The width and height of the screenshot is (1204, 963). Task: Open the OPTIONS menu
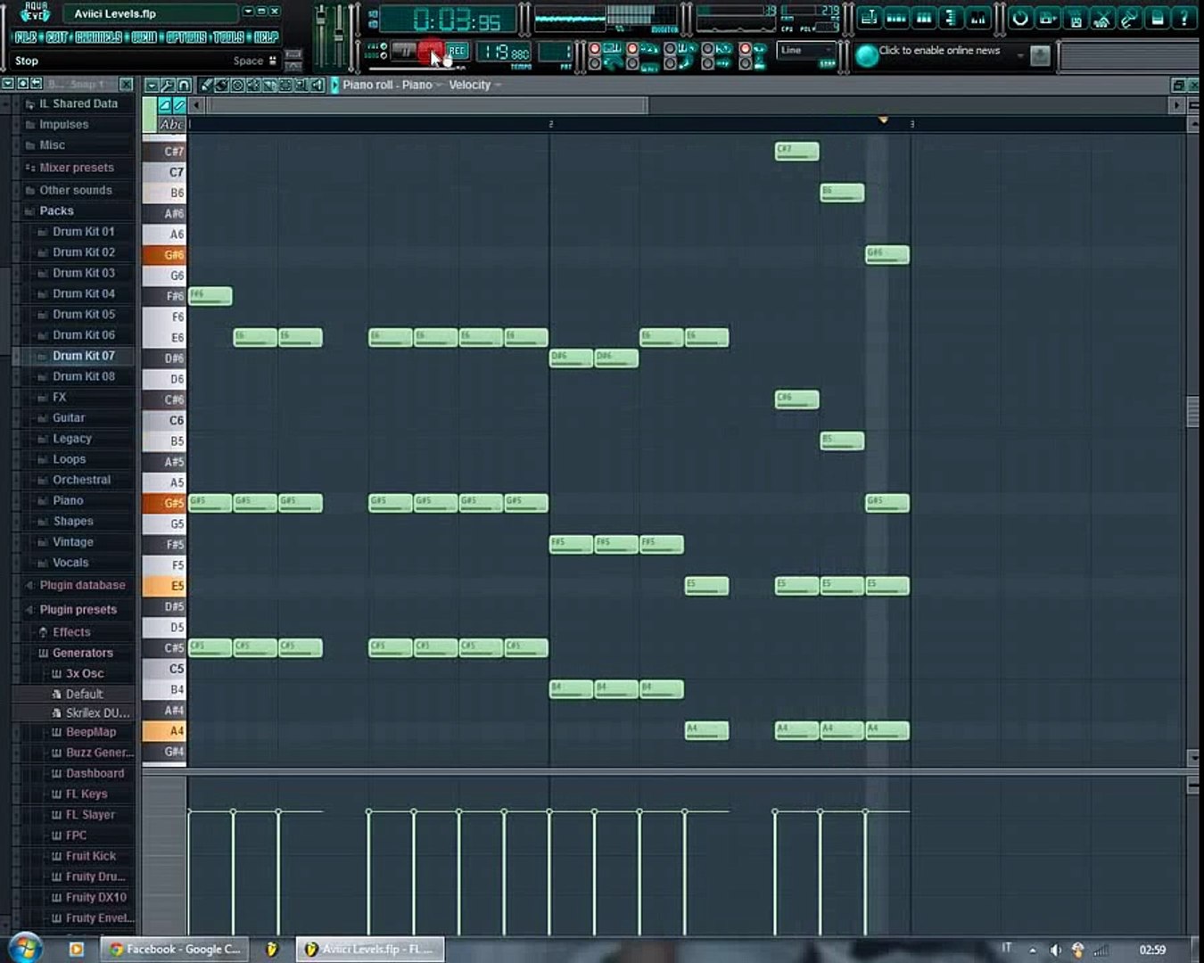click(x=186, y=37)
